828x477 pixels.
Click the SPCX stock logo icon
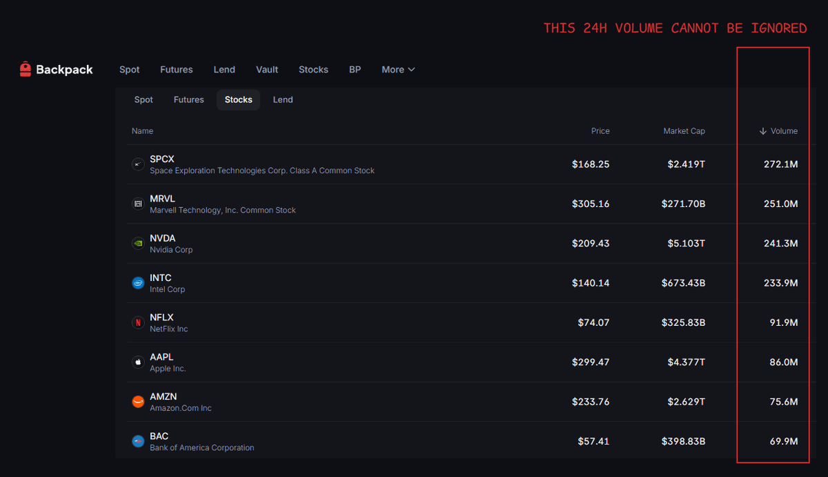[x=138, y=164]
